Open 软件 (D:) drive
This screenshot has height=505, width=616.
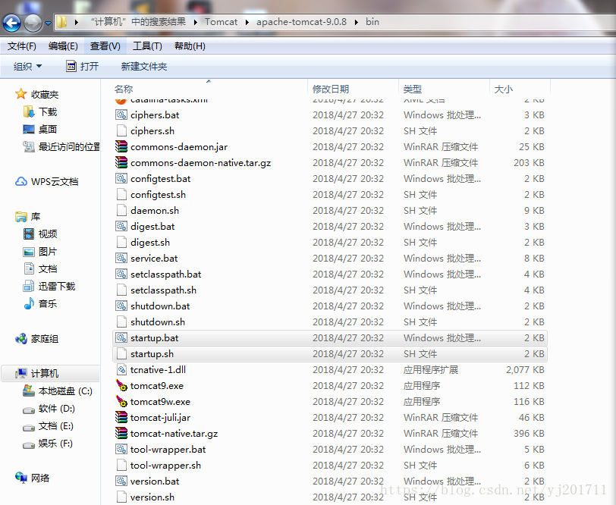[x=49, y=409]
